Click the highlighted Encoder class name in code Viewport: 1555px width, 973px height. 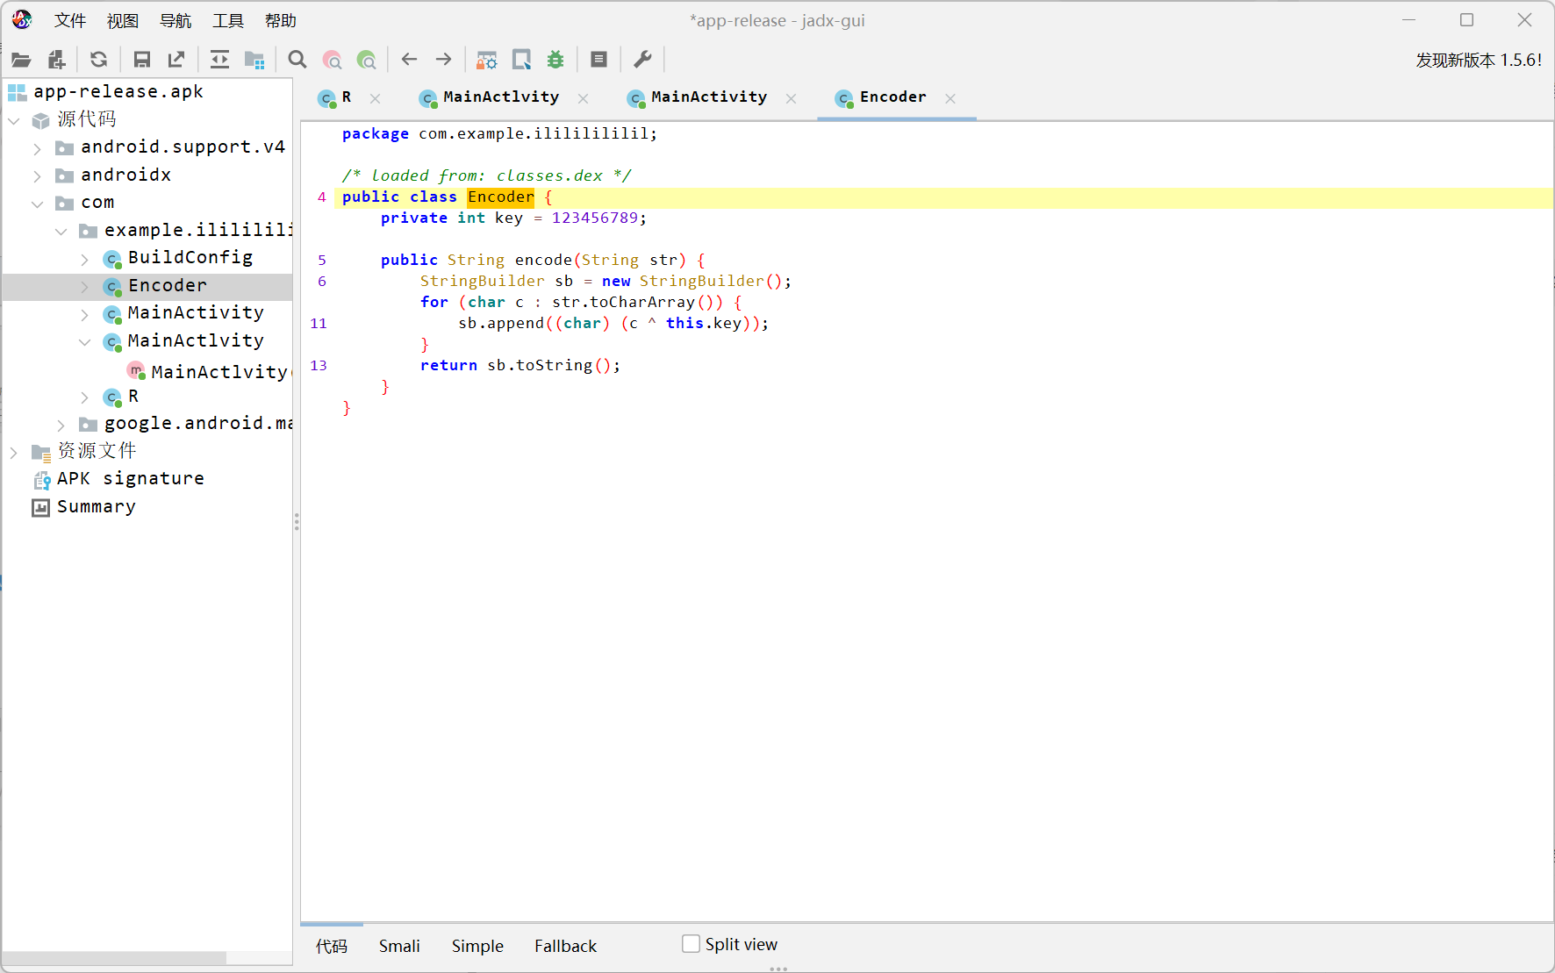[500, 197]
